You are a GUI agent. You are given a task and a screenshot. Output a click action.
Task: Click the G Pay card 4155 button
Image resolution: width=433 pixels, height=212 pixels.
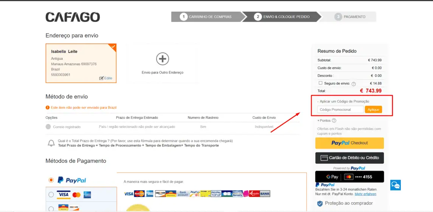pos(349,177)
